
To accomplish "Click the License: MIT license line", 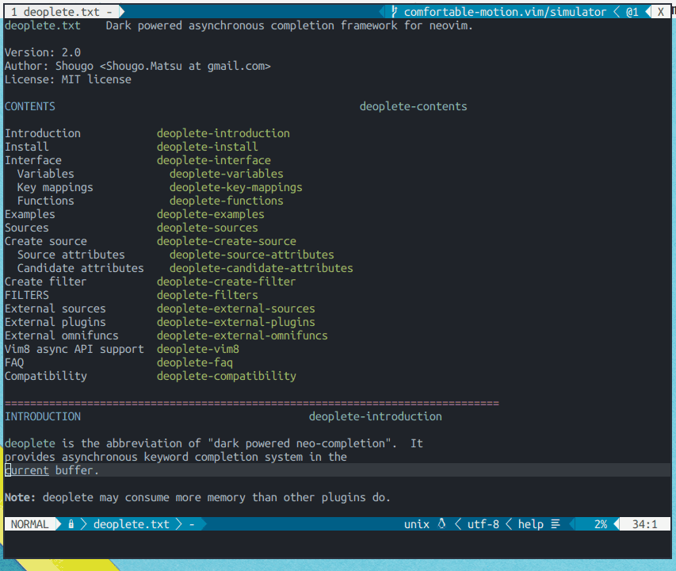I will click(68, 79).
